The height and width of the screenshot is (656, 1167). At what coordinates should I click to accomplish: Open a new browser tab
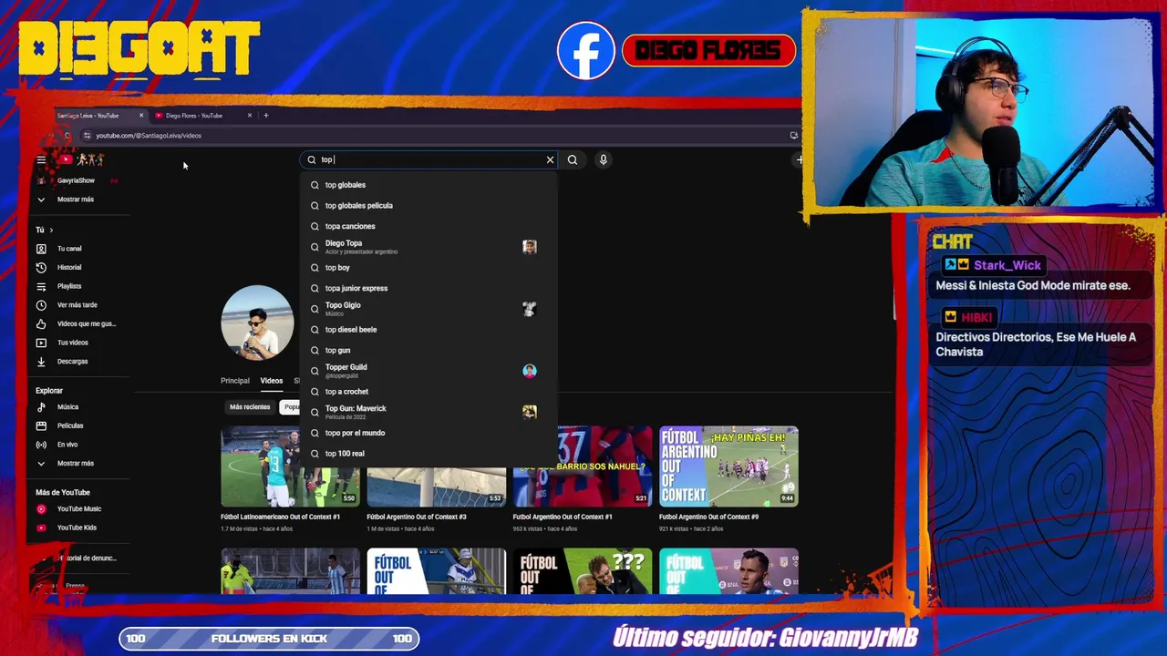(x=265, y=116)
